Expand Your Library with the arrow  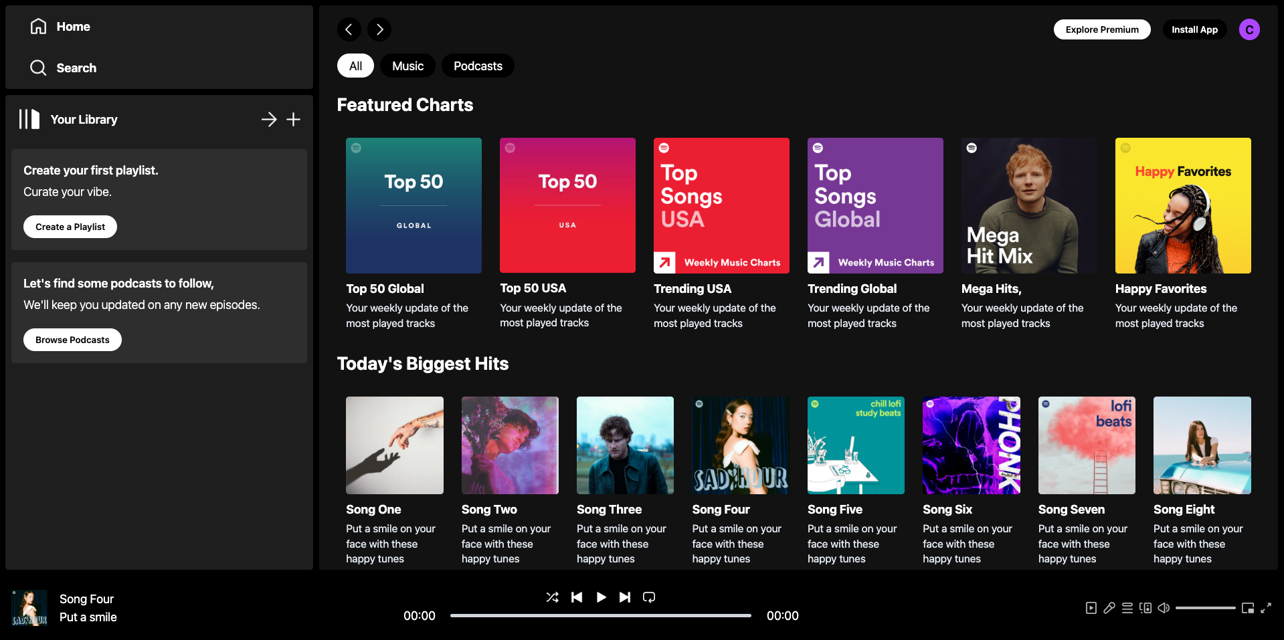[269, 120]
